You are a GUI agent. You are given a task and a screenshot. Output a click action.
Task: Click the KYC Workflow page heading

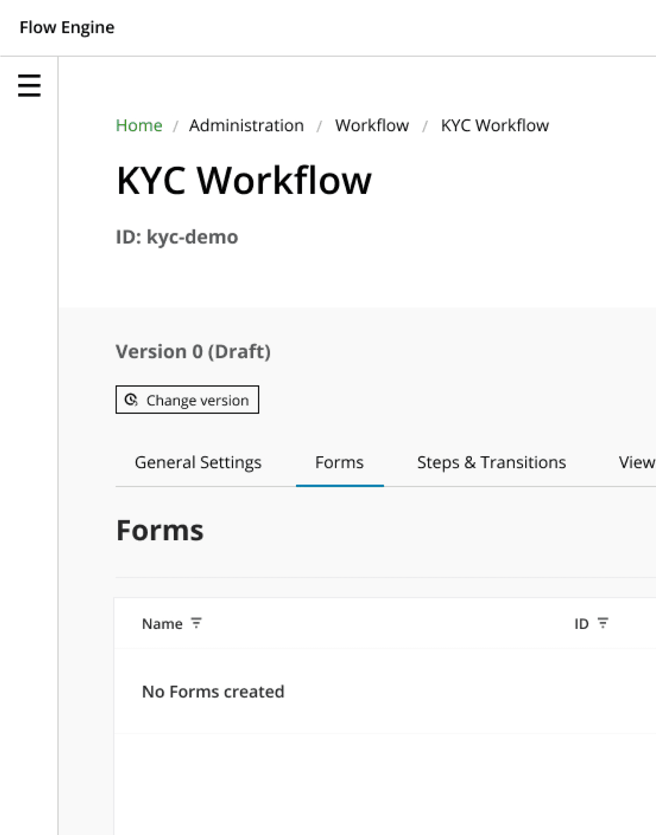point(244,180)
